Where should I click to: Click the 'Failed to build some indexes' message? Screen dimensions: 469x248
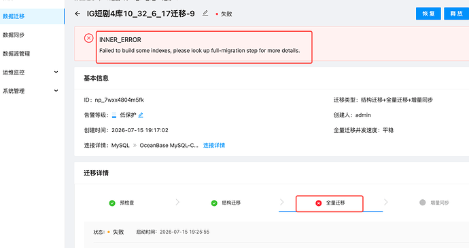(x=200, y=51)
